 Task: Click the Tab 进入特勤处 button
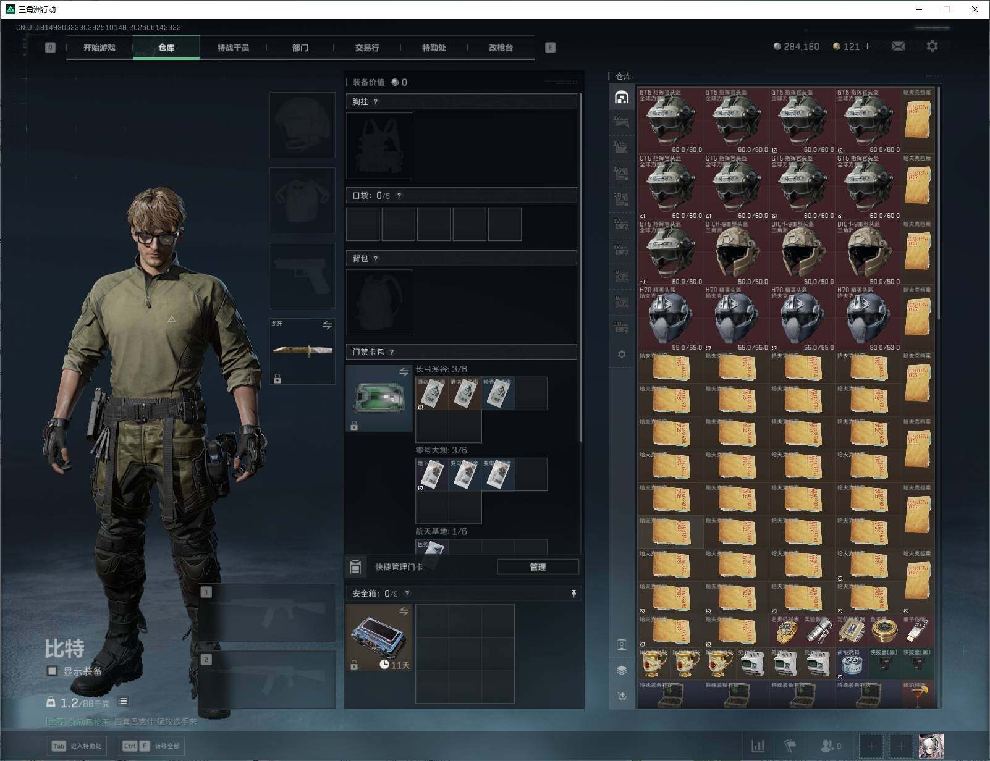tap(77, 746)
